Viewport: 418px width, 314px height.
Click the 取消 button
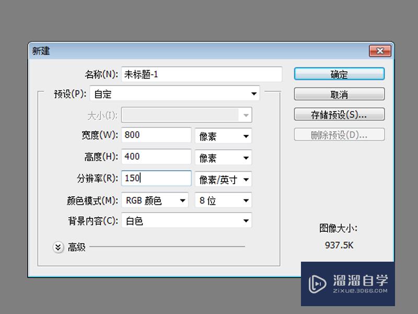click(339, 94)
